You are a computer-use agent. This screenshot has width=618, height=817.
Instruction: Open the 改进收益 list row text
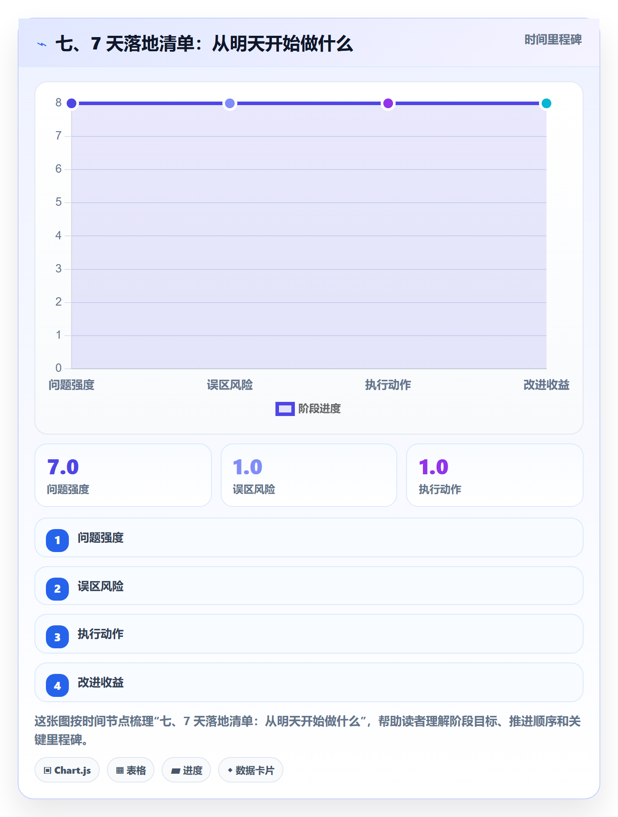(x=101, y=683)
